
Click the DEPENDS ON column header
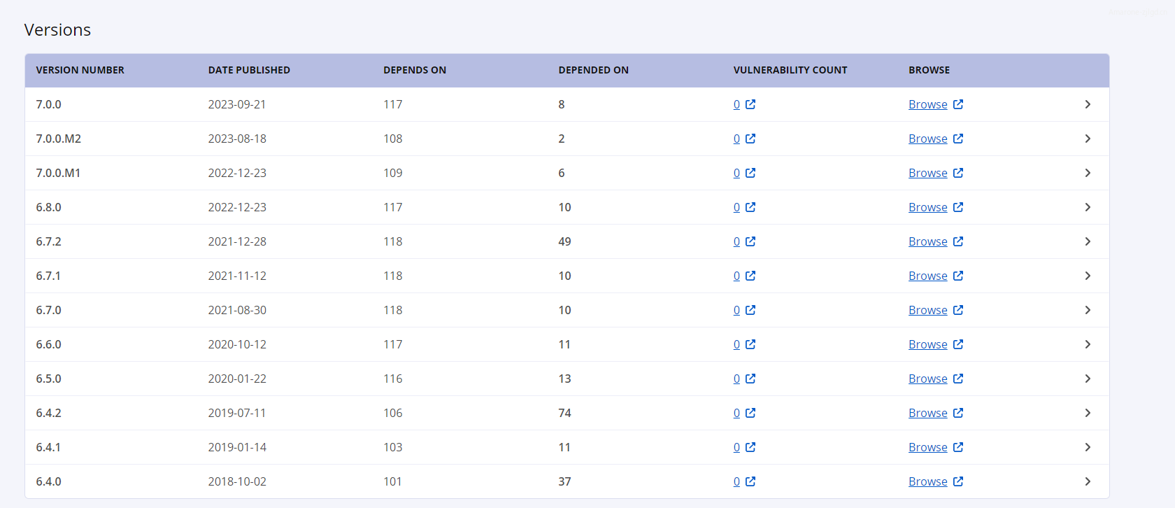click(x=415, y=70)
